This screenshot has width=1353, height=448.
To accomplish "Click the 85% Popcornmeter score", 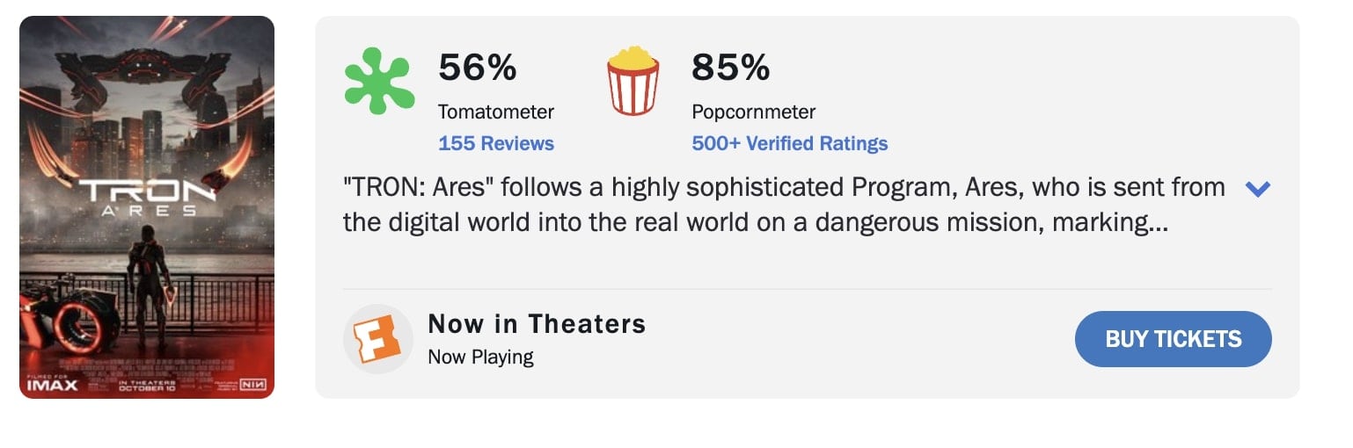I will (x=730, y=68).
